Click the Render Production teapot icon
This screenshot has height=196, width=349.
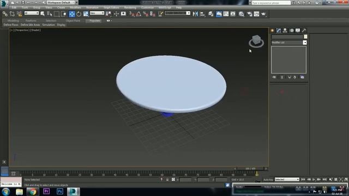(264, 14)
